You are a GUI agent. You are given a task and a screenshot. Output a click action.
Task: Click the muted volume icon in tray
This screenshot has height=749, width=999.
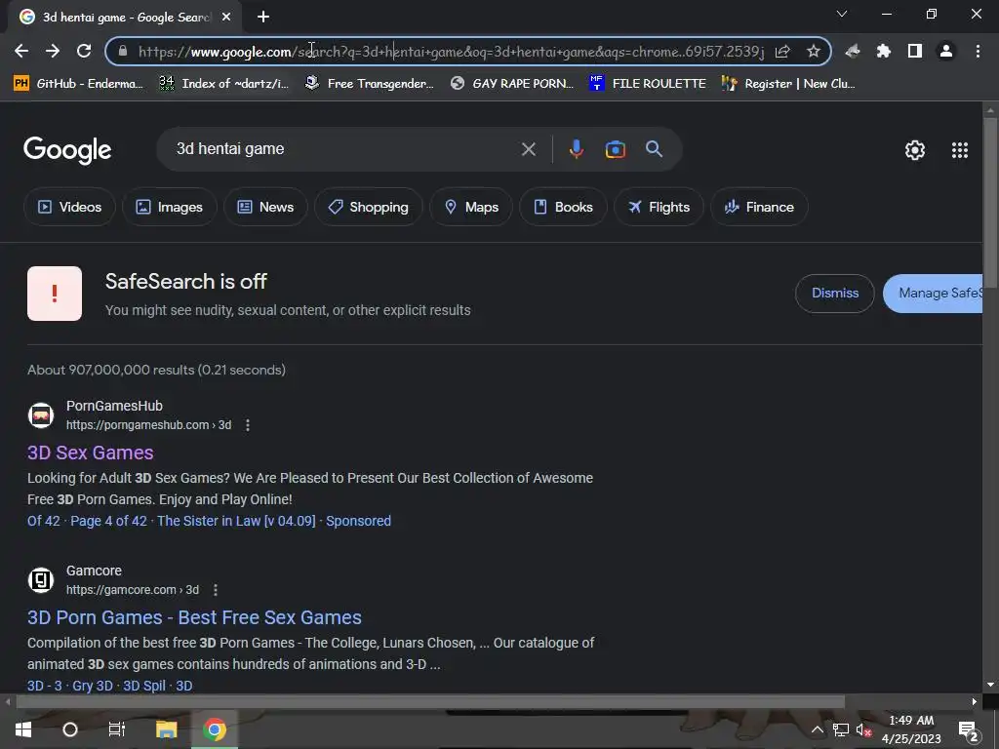[863, 729]
